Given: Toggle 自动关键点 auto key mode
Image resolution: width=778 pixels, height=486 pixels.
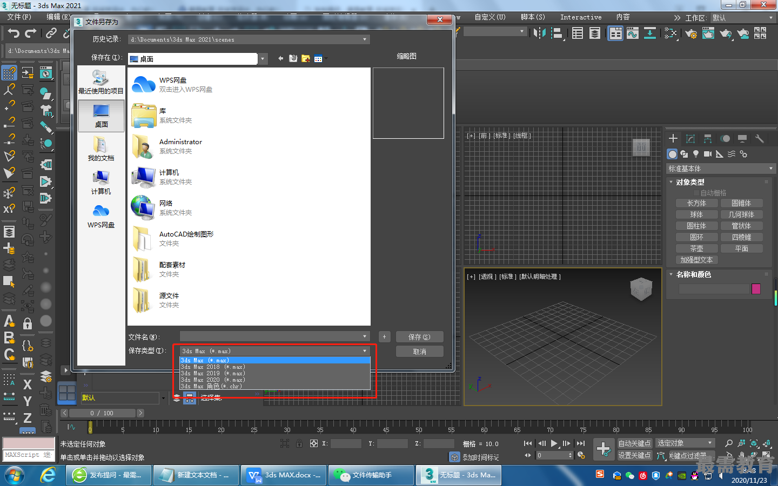Looking at the screenshot, I should (x=635, y=443).
